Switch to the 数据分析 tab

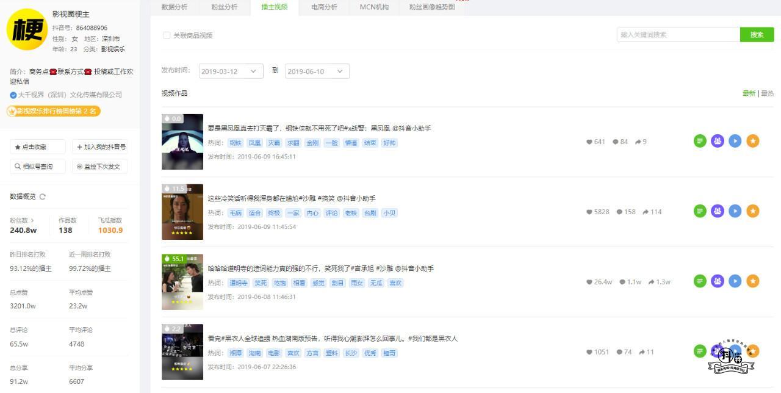[175, 7]
